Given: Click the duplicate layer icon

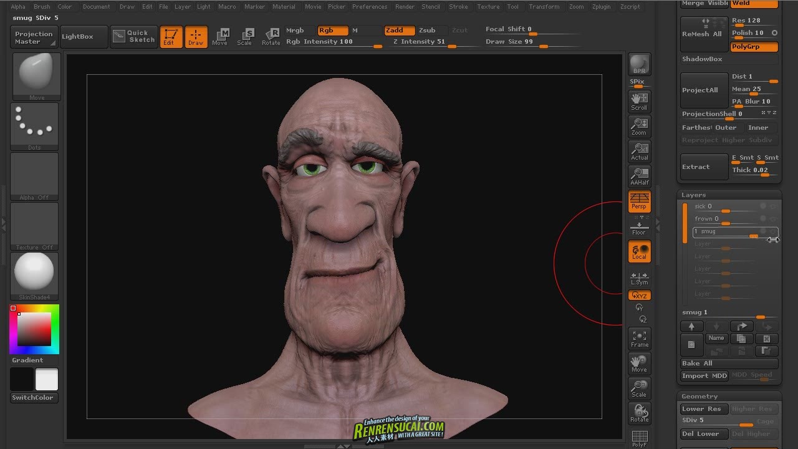Looking at the screenshot, I should point(741,339).
